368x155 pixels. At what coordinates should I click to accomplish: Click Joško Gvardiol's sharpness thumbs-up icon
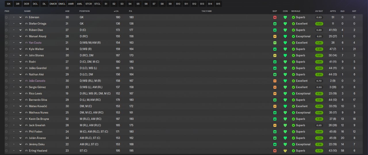[275, 68]
